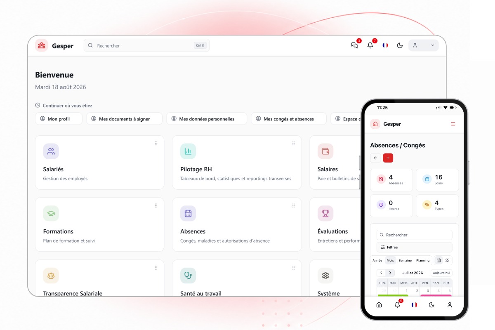The image size is (495, 330).
Task: Click the 16 Jours stat card on phone
Action: (x=437, y=180)
